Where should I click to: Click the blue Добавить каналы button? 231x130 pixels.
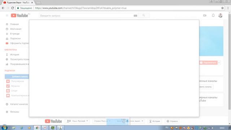17,77
